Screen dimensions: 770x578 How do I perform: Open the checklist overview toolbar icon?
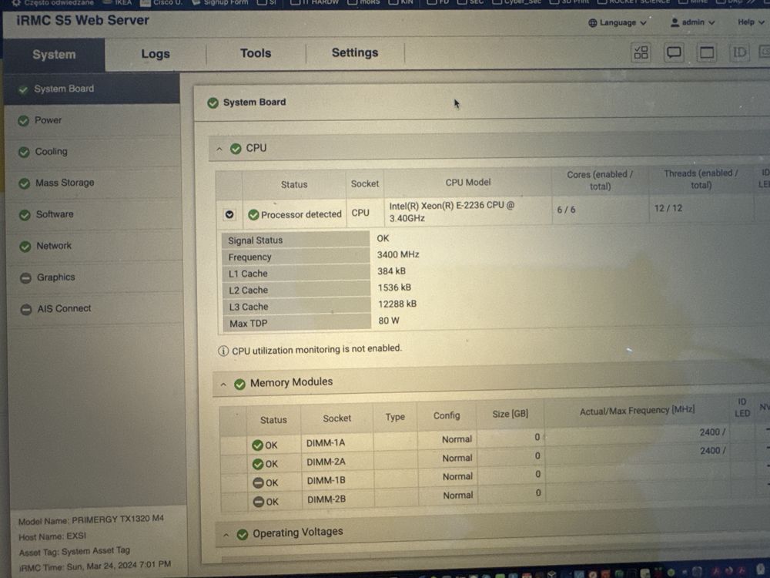tap(641, 52)
